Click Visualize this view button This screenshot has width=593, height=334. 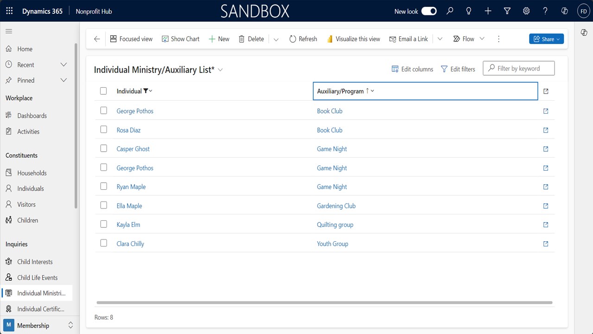(x=353, y=39)
